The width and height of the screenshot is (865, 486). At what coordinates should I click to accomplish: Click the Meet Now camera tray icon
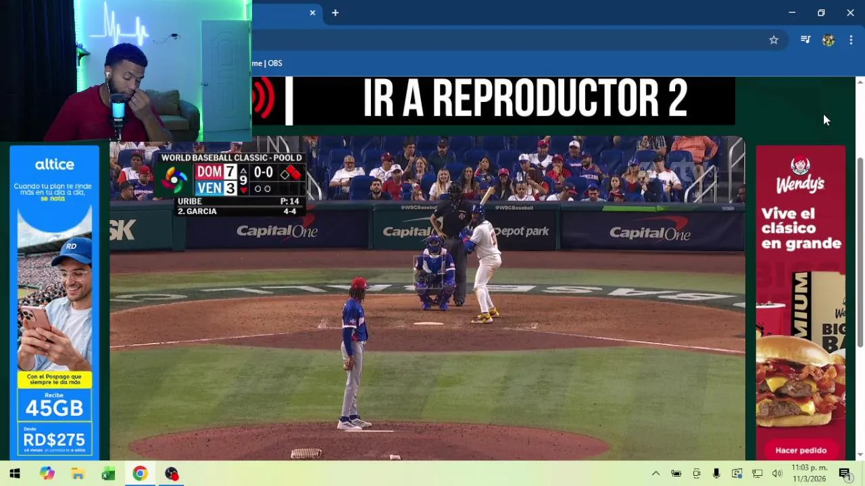(697, 474)
